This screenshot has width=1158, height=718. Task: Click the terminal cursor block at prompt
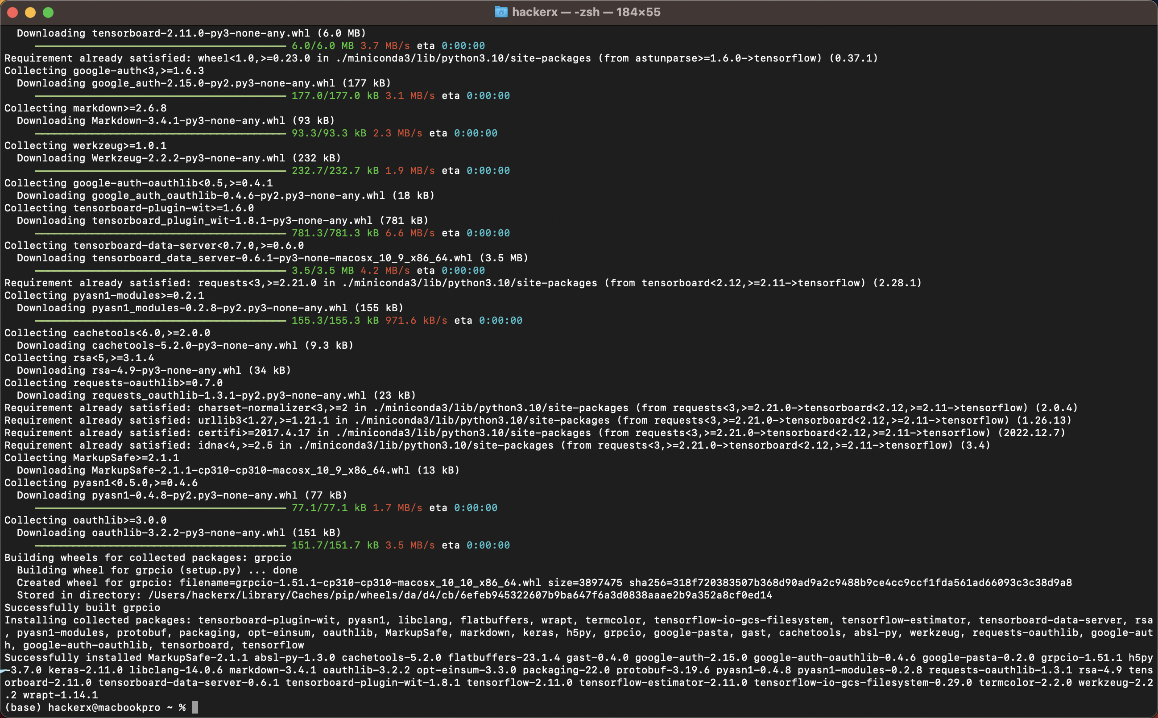coord(195,708)
